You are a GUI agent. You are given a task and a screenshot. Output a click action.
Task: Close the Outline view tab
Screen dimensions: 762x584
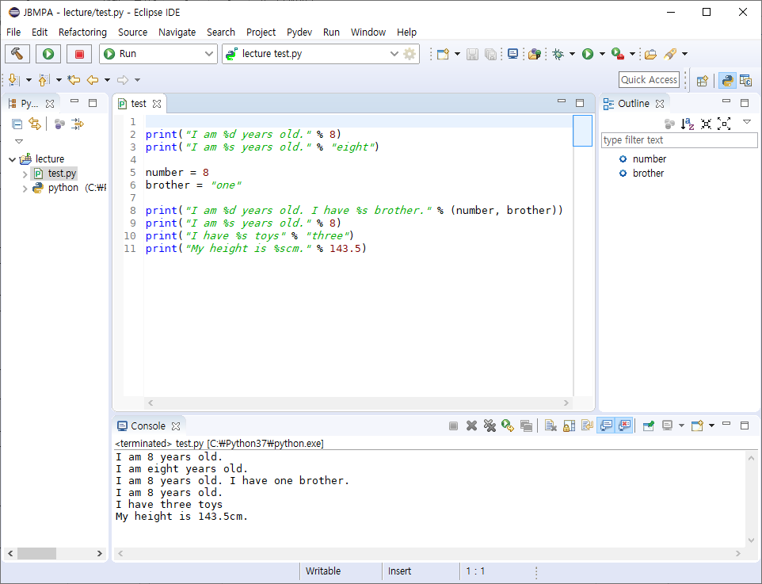[x=660, y=104]
